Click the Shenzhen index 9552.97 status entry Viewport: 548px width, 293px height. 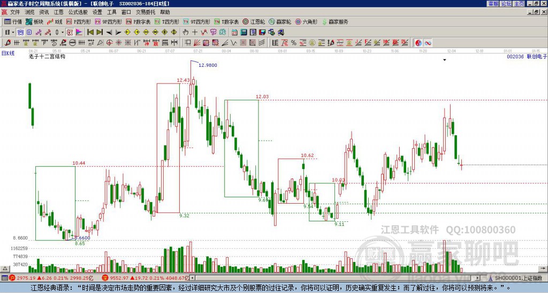[x=146, y=278]
